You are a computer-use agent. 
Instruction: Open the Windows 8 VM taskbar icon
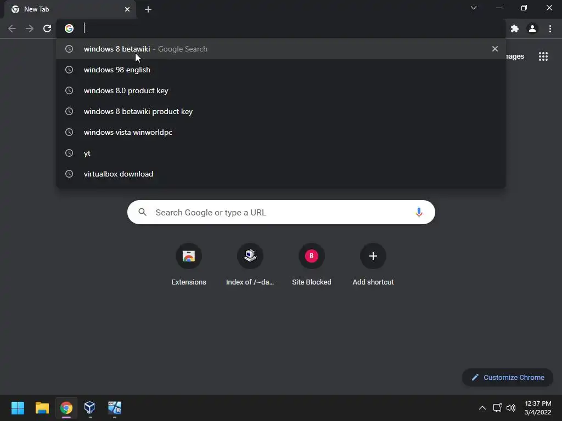[114, 408]
